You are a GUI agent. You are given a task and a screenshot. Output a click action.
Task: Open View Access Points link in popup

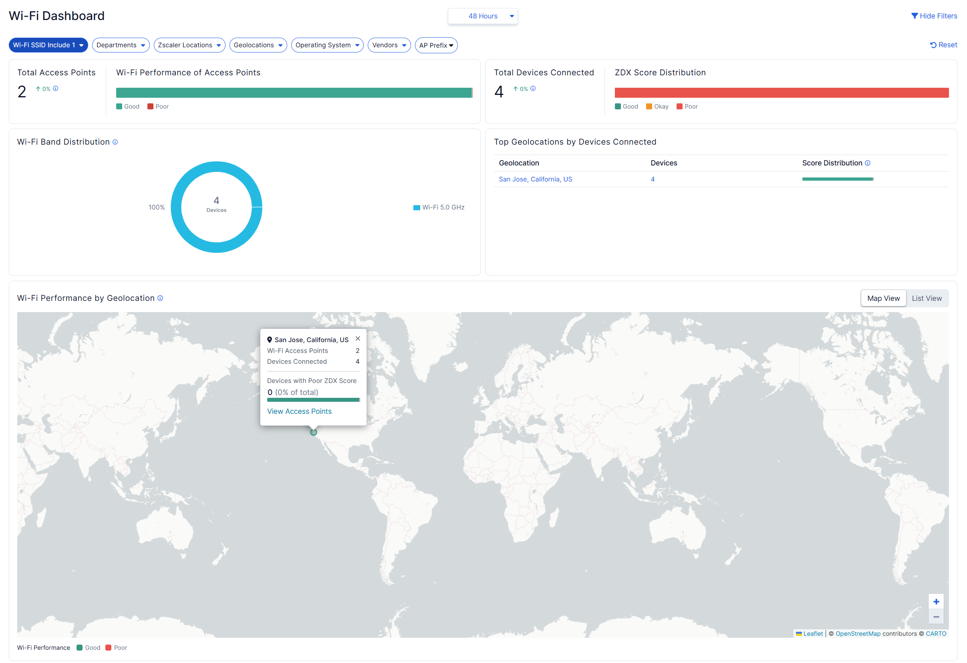[x=299, y=411]
